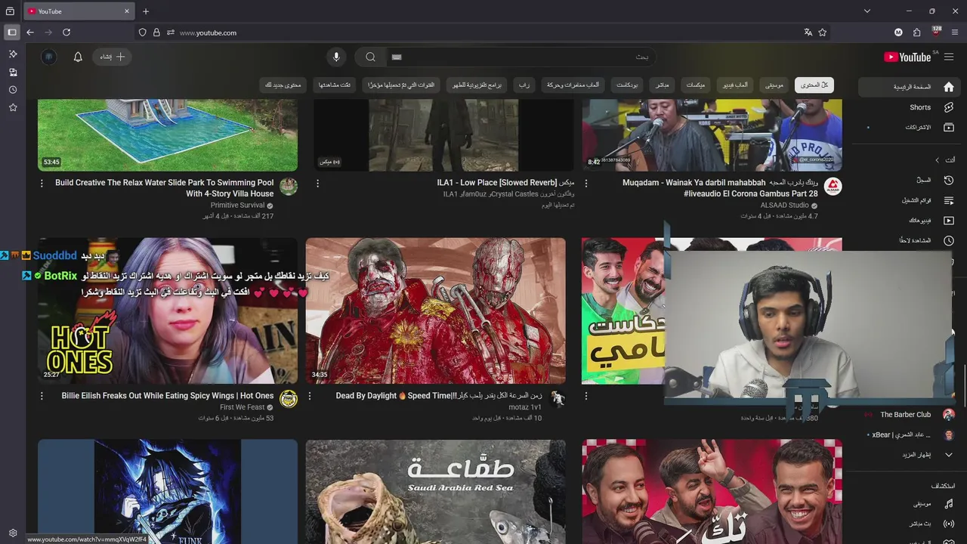Focus the YouTube search box

tap(521, 57)
